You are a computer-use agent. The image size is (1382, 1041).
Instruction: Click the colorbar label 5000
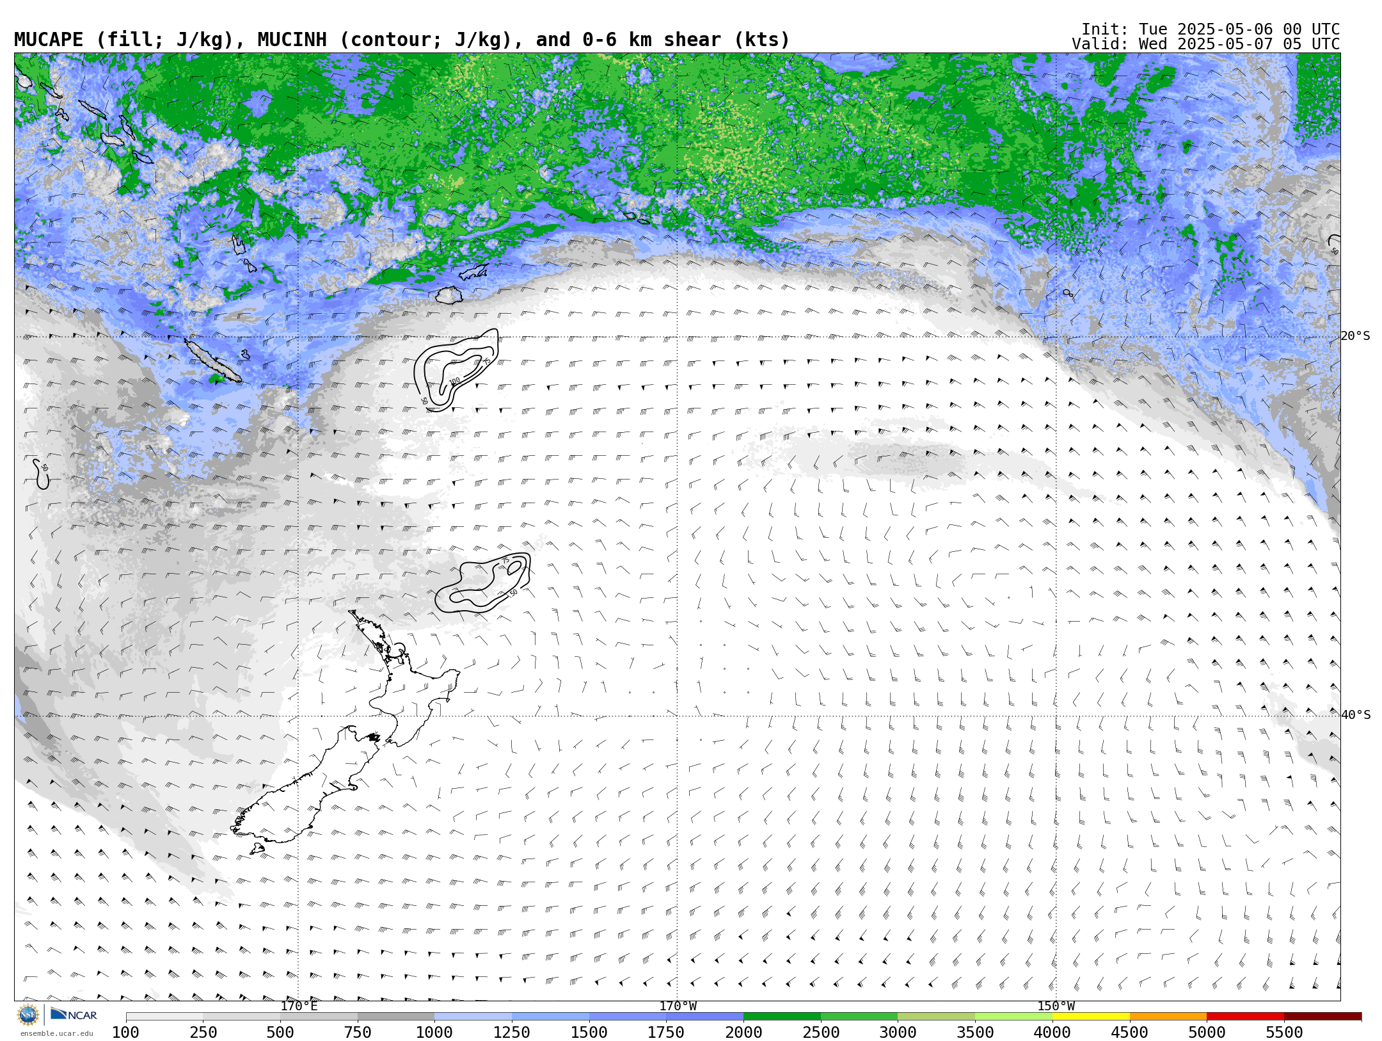point(1207,1033)
